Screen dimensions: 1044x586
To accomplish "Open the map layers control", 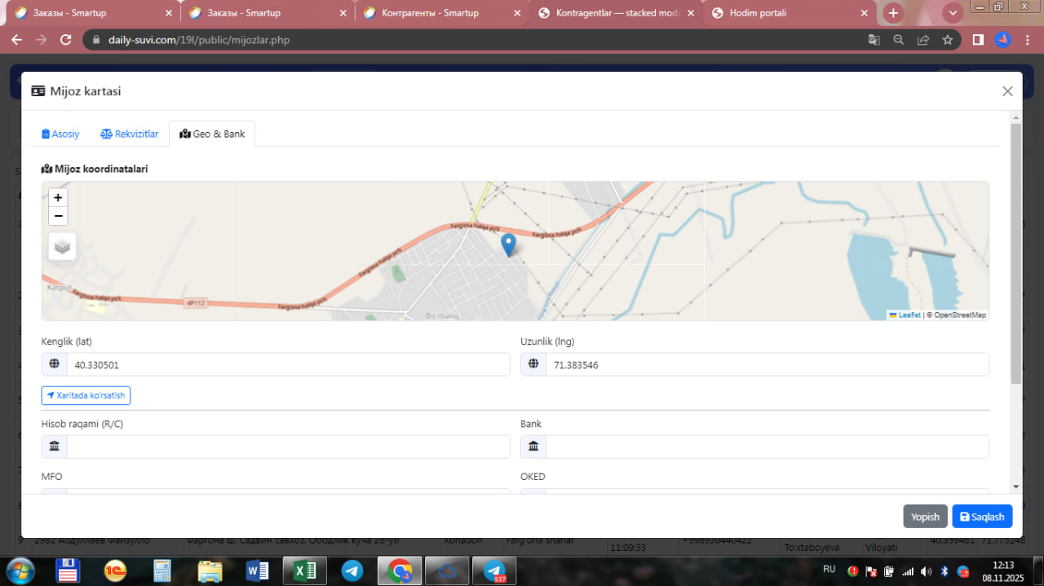I will coord(62,246).
